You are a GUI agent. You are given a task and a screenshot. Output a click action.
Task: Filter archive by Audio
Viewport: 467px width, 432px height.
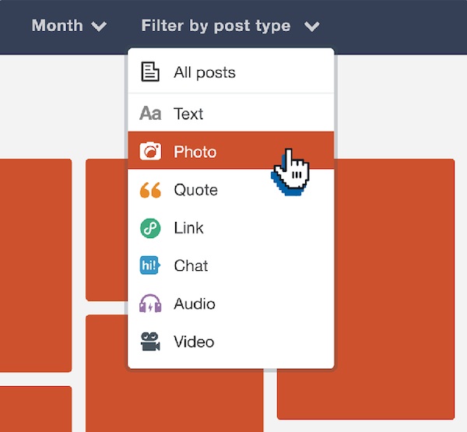point(231,304)
